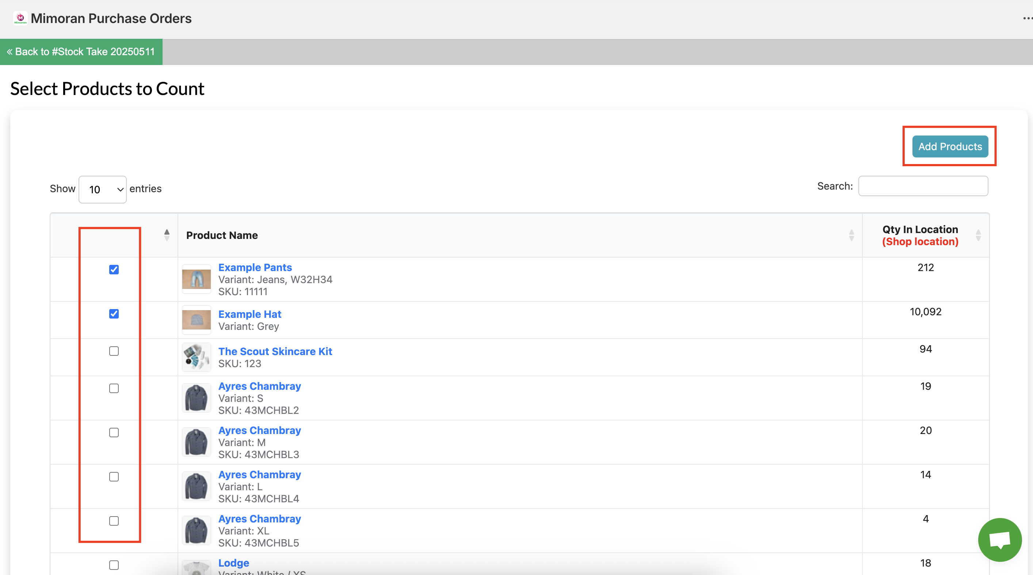This screenshot has width=1033, height=575.
Task: Uncheck the Example Pants checkbox
Action: click(114, 270)
